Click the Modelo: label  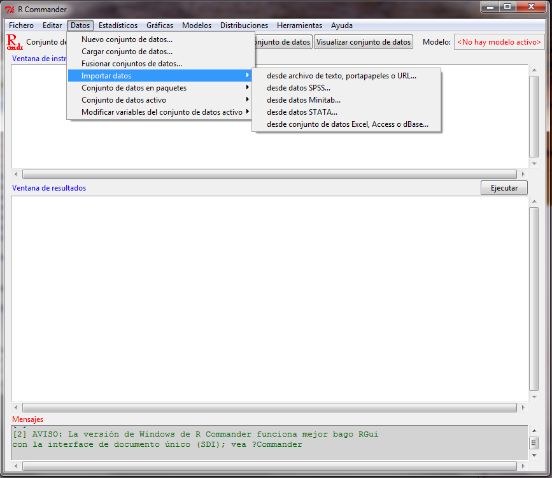[x=437, y=42]
